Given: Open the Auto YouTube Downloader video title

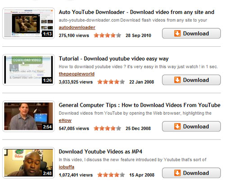Looking at the screenshot, I should pos(136,12).
